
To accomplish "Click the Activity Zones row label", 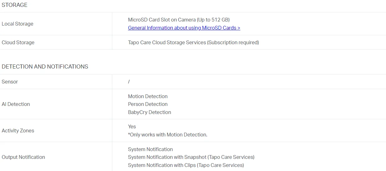I will 18,131.
